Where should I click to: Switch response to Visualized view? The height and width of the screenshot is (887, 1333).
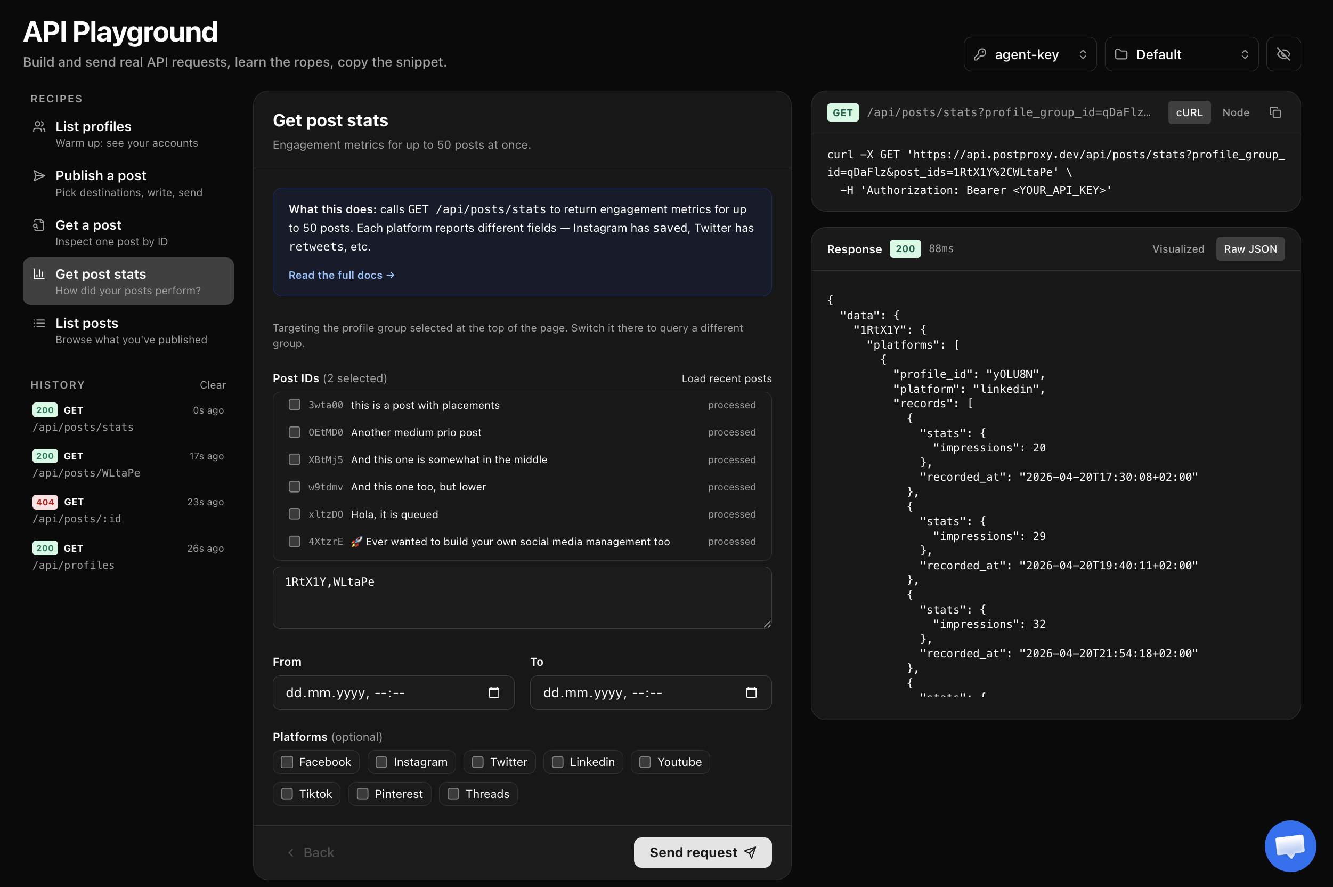(x=1178, y=249)
